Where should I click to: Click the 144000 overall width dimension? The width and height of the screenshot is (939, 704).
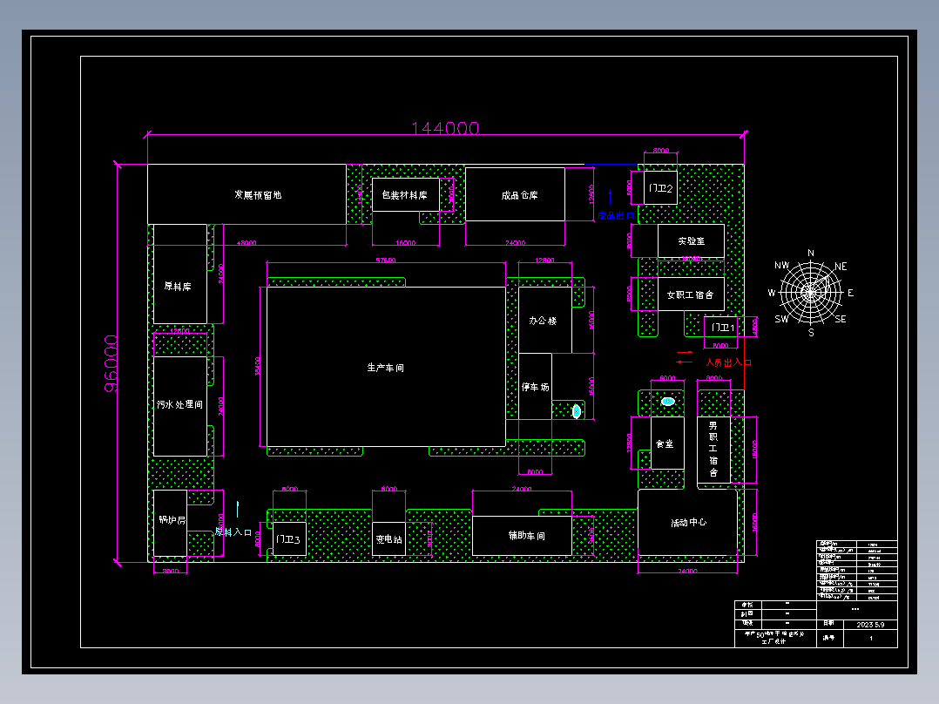click(x=446, y=127)
